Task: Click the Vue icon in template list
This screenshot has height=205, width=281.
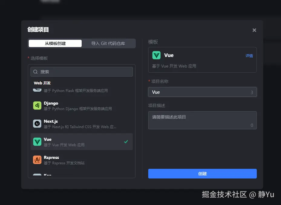Action: point(37,142)
